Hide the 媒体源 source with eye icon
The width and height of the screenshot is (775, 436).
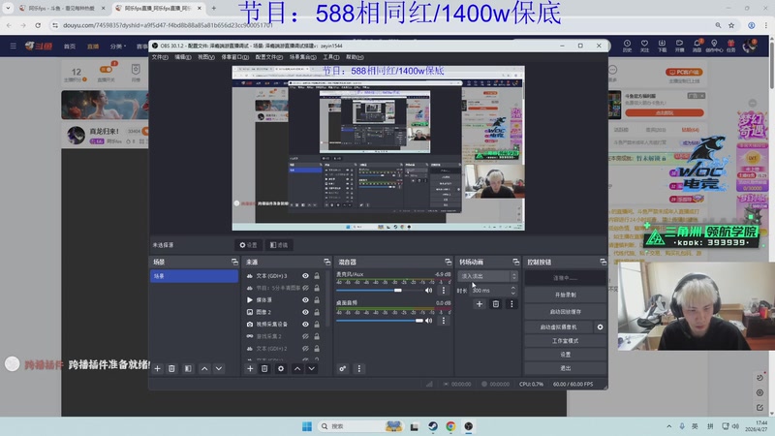coord(305,300)
